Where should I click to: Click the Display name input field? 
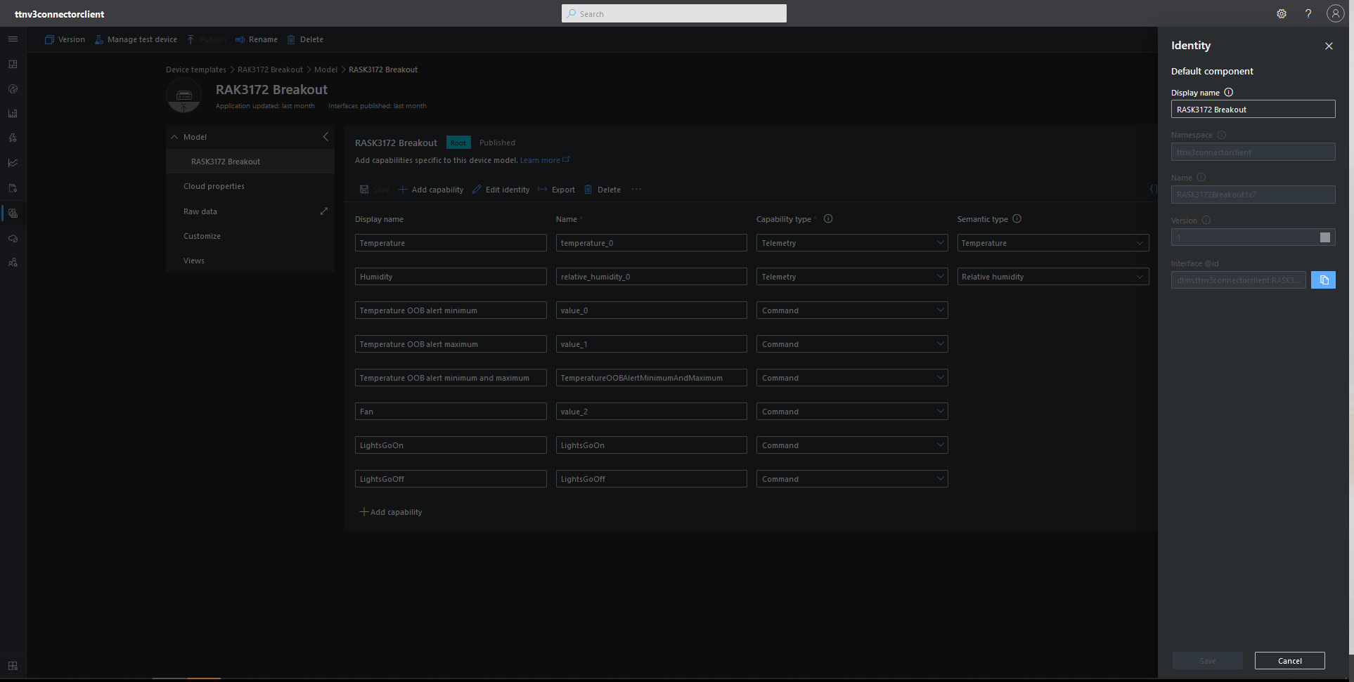[x=1252, y=110]
